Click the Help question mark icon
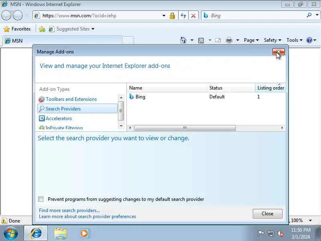This screenshot has width=321, height=241. click(x=309, y=40)
